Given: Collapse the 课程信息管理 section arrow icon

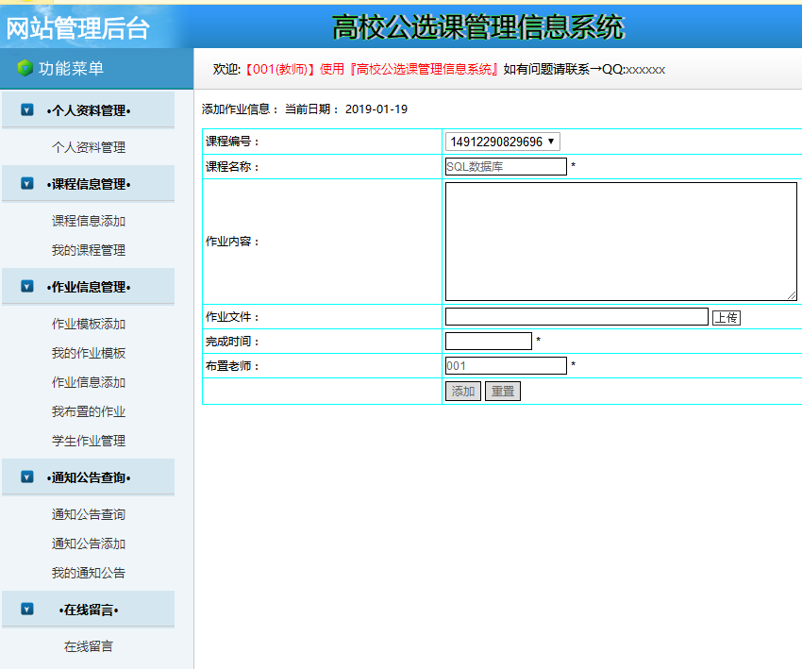Looking at the screenshot, I should [27, 183].
